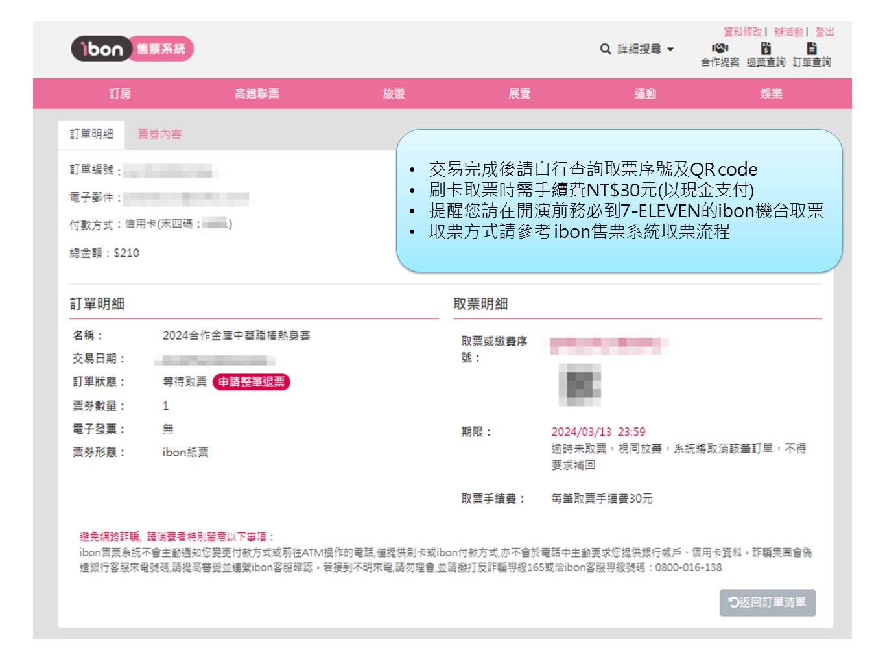Click the ibon 售票系統 logo
The image size is (885, 664).
pos(132,49)
